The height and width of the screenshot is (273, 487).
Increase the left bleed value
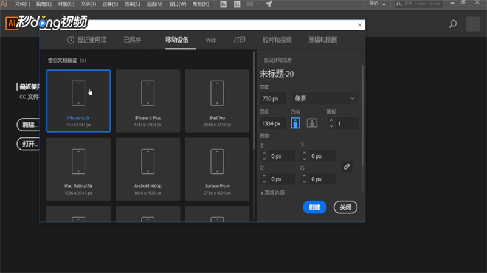coord(264,176)
